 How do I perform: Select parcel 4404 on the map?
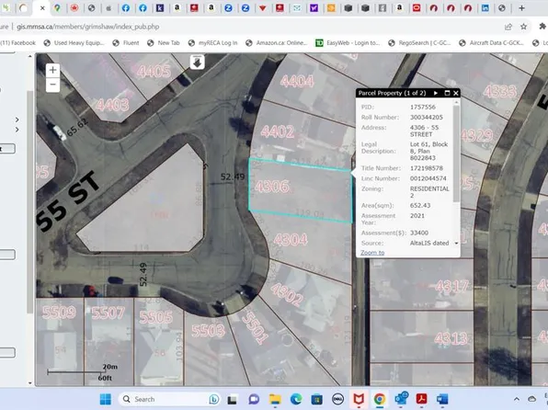[297, 81]
